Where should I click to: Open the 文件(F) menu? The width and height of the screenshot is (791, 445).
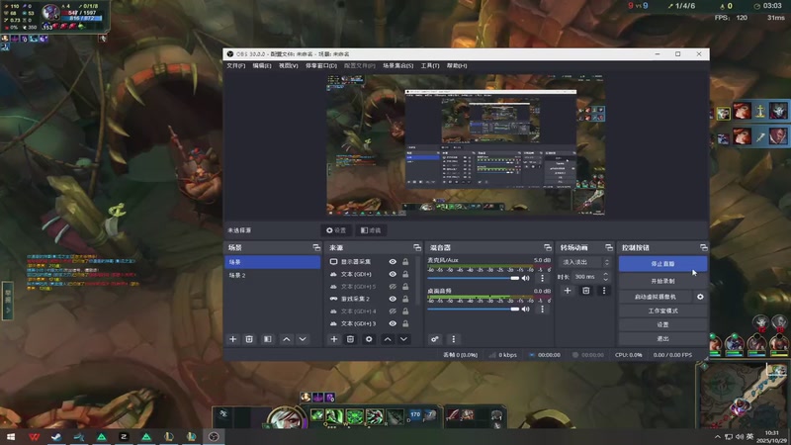click(x=235, y=65)
